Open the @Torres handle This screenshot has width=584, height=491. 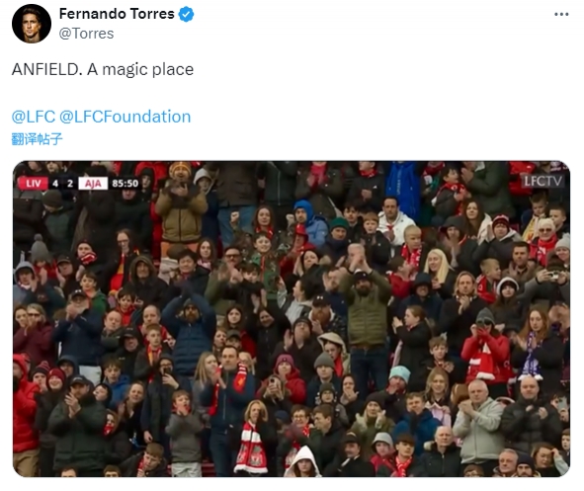click(86, 34)
